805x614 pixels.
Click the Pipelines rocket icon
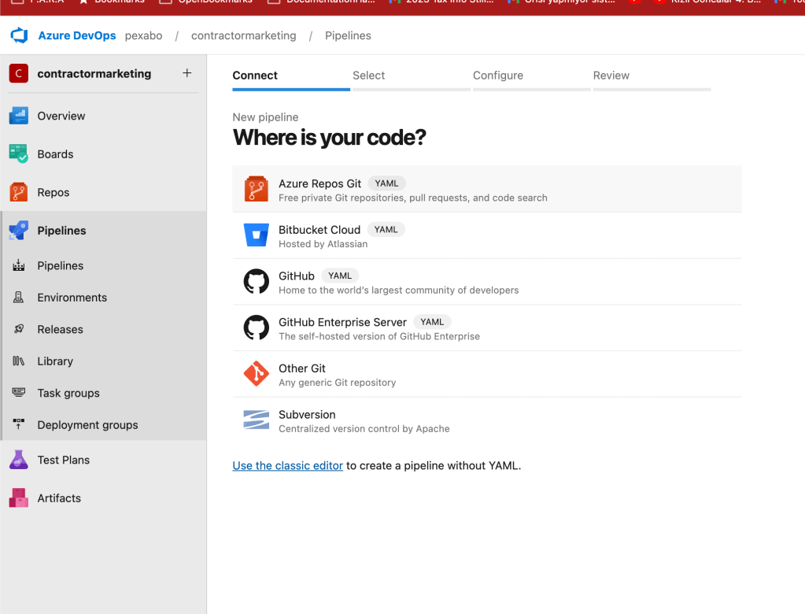pyautogui.click(x=18, y=231)
